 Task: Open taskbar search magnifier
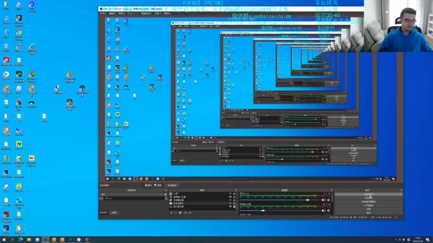click(x=12, y=240)
